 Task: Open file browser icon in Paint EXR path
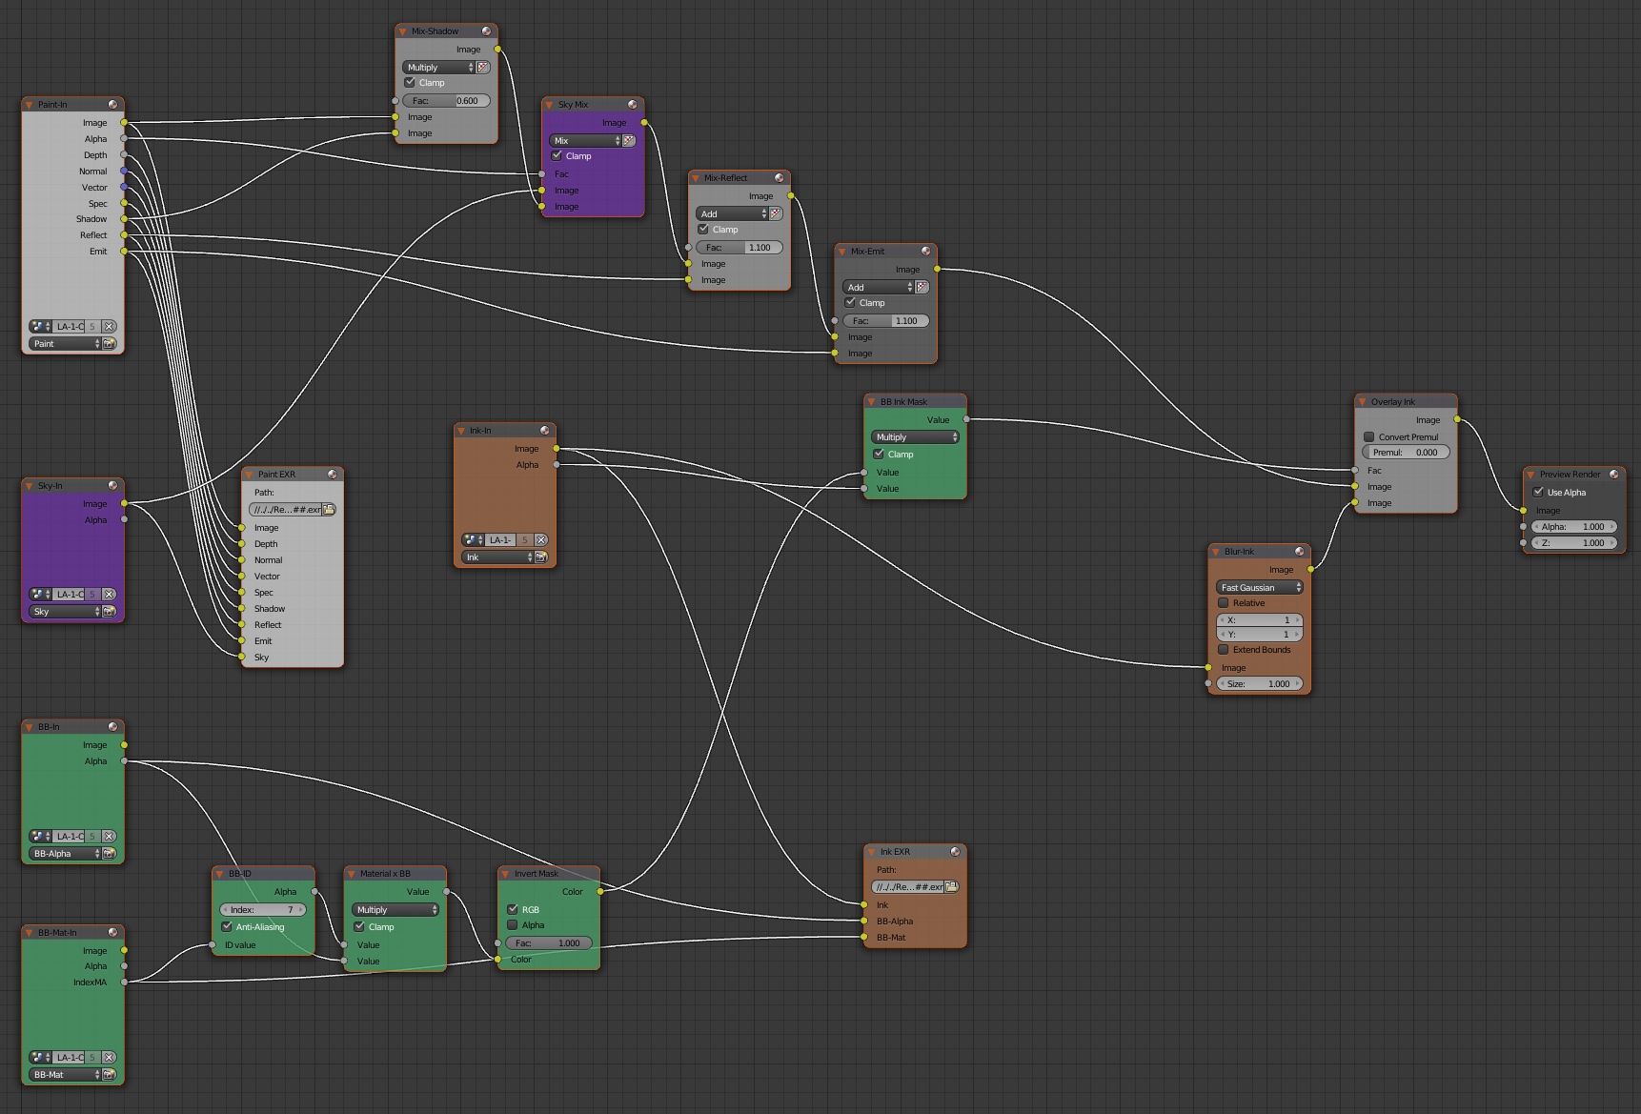329,510
